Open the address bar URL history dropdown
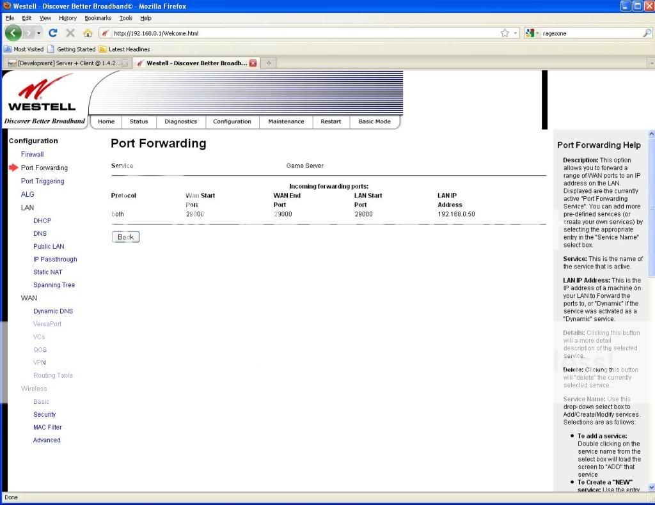 [516, 33]
